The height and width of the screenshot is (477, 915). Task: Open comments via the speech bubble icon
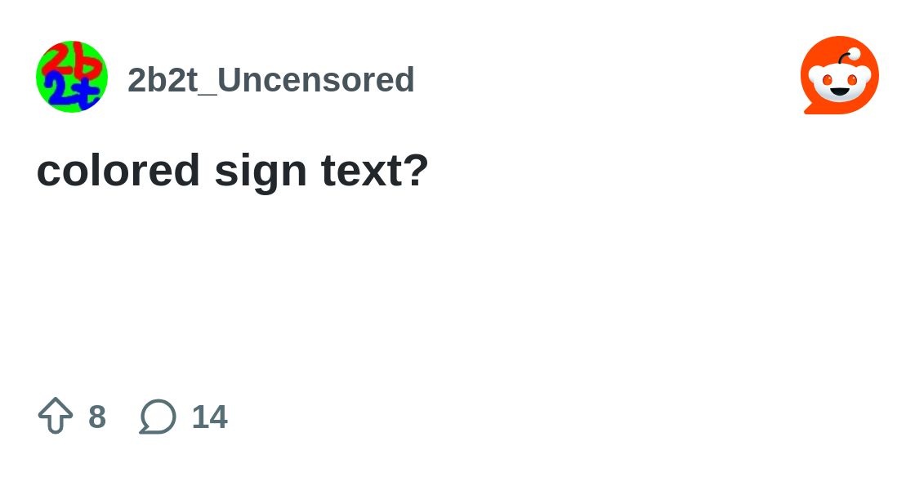(x=158, y=417)
